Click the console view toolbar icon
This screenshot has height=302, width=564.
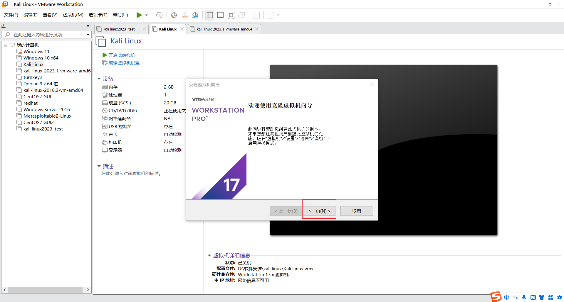tap(256, 15)
